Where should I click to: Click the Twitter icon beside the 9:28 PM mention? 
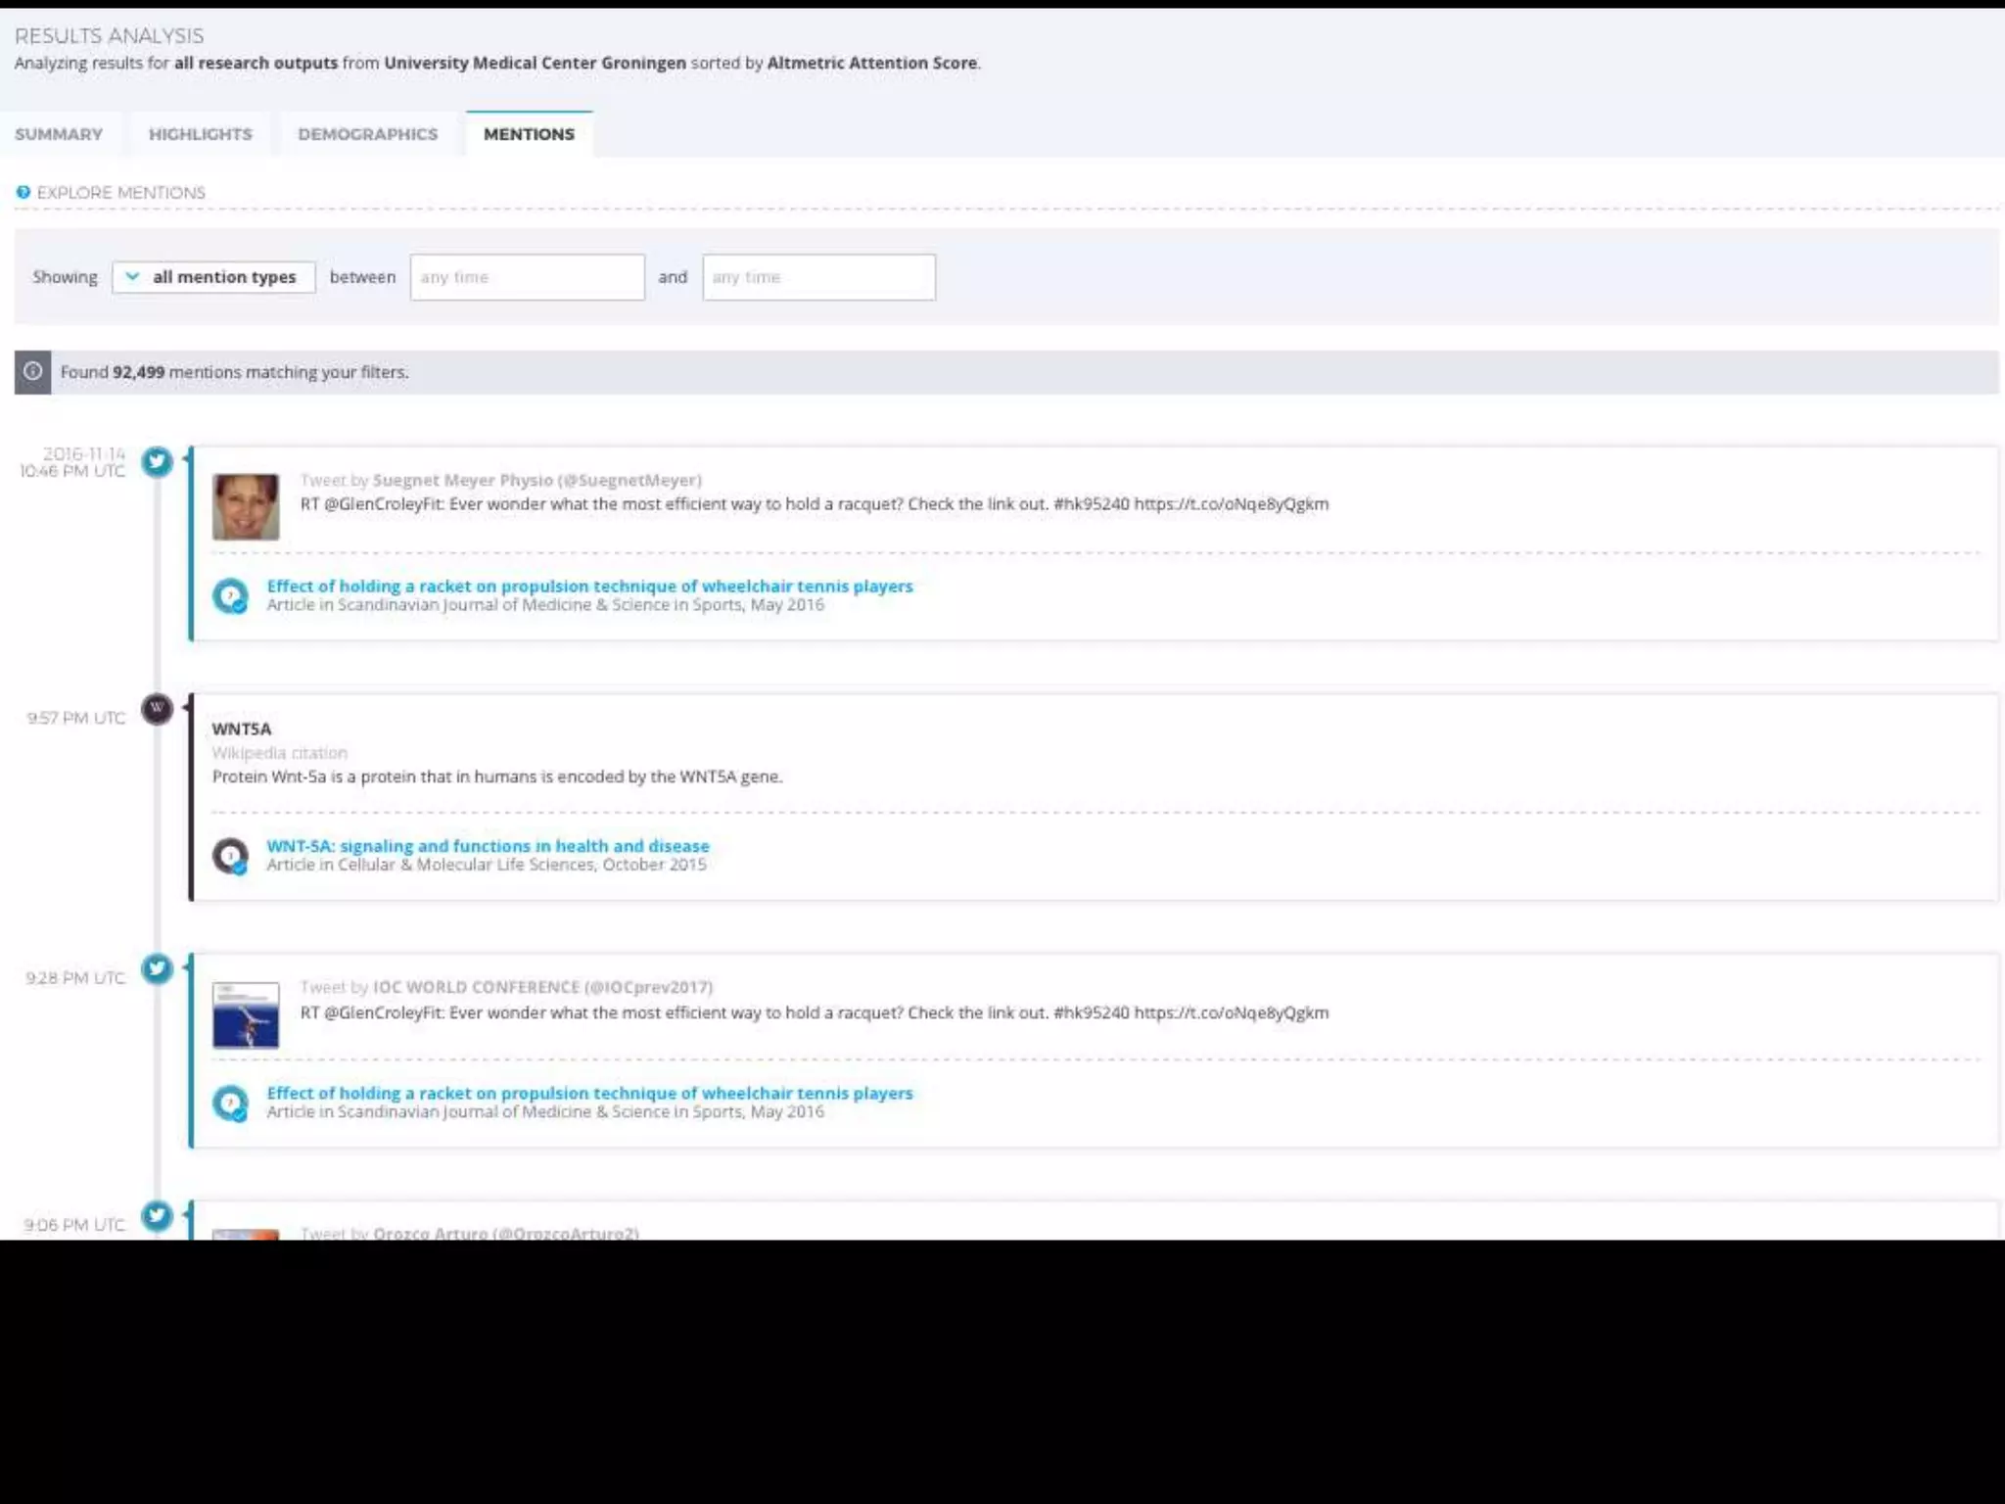click(157, 968)
